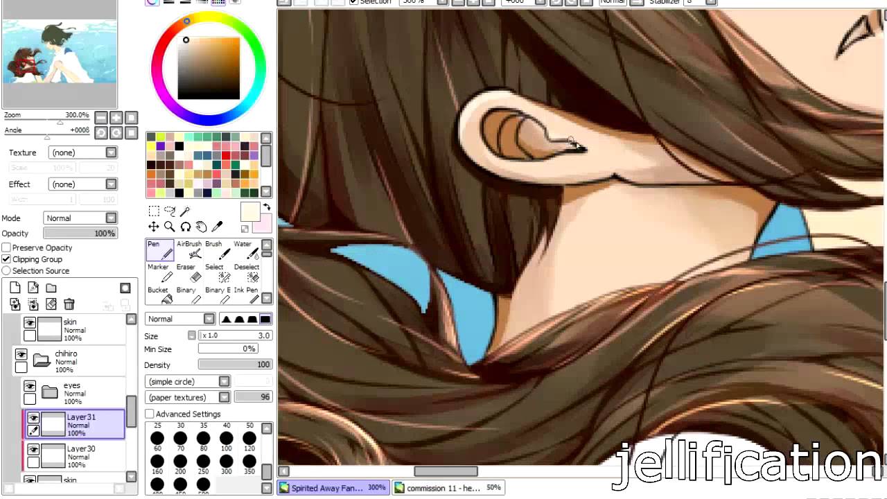Screen dimensions: 887x499
Task: Select Layer30 in the layer list
Action: tap(74, 457)
